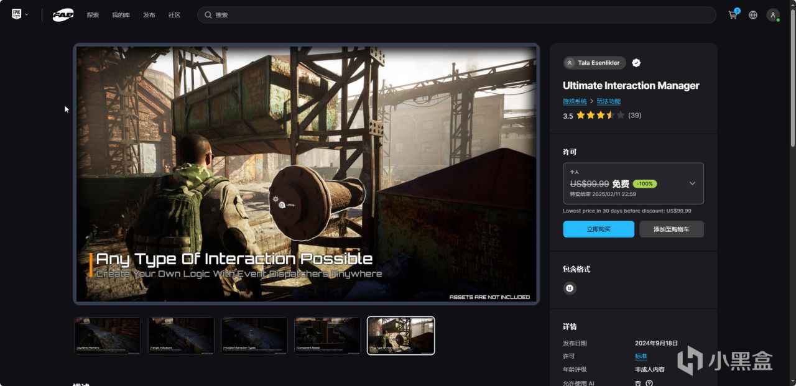Open the 标准 license link

click(641, 356)
